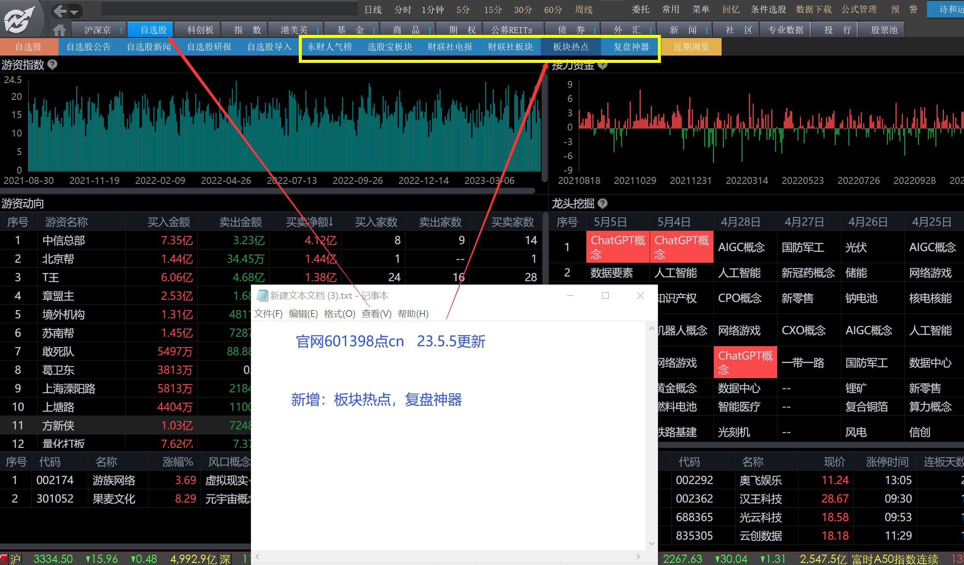Expand the 港美英 tab dotted submenu
This screenshot has height=565, width=964.
tap(318, 30)
